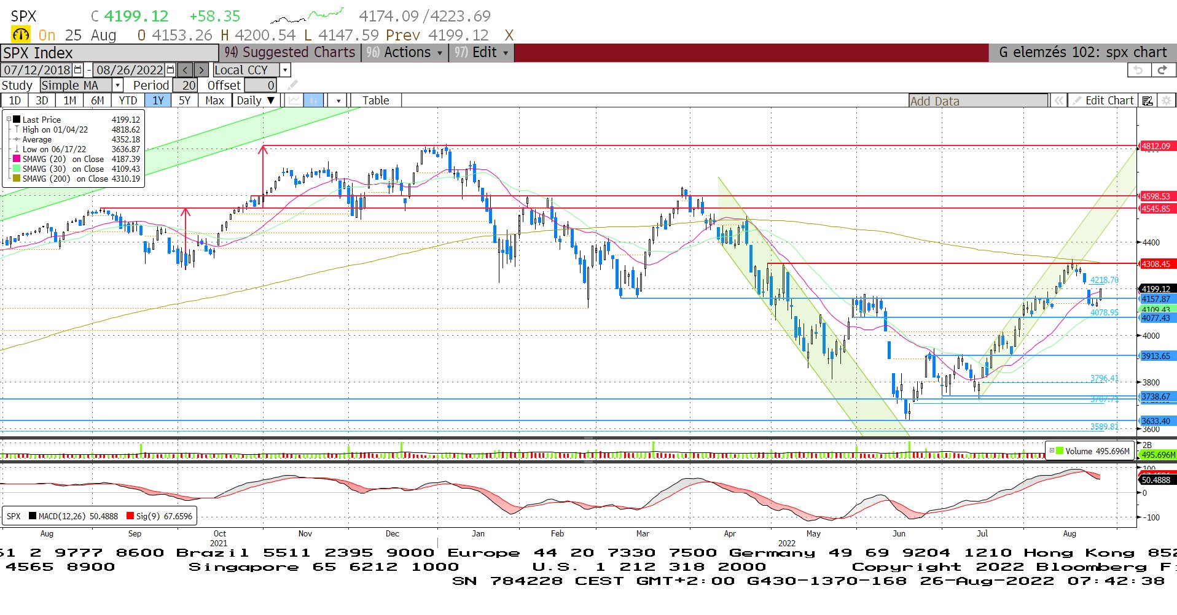Select the 1Y time range

(158, 101)
